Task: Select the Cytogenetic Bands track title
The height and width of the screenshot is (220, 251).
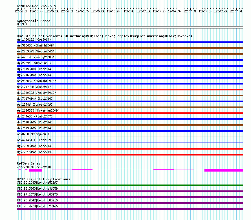Action: coord(34,21)
